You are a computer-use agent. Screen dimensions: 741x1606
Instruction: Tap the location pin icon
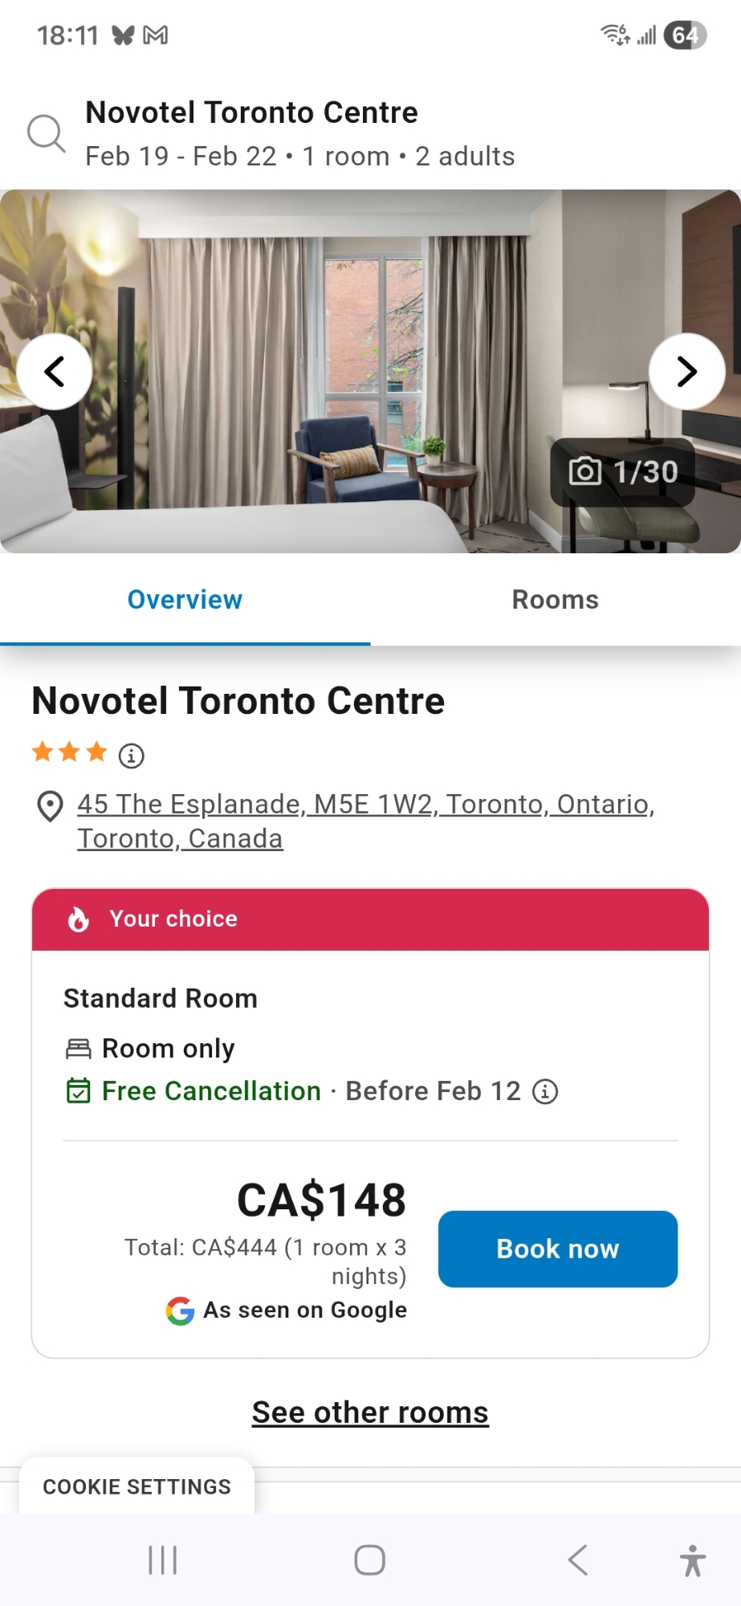pos(51,806)
